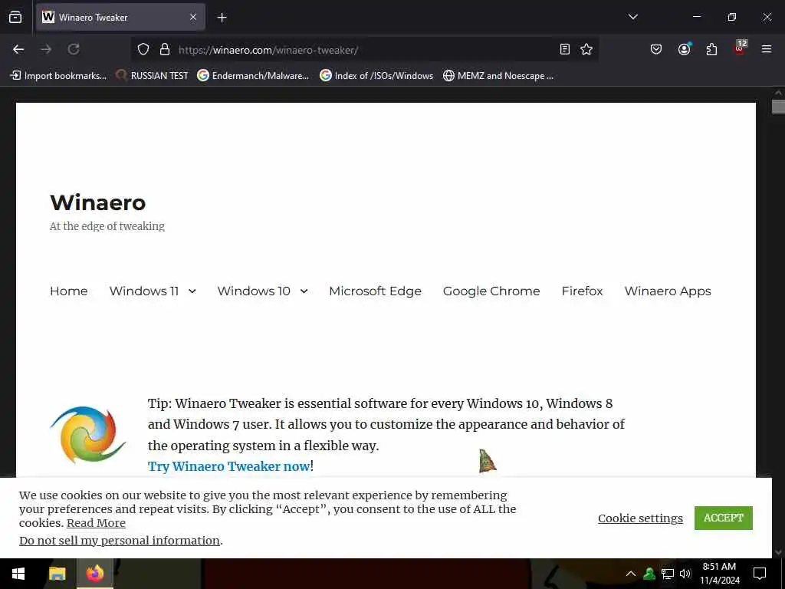
Task: Click the page vertical scrollbar thumb
Action: coord(778,107)
